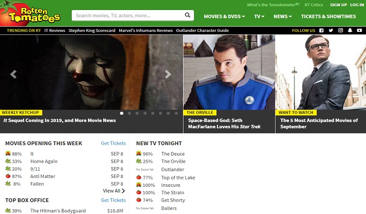Open the TV show Get Shorty

(173, 200)
